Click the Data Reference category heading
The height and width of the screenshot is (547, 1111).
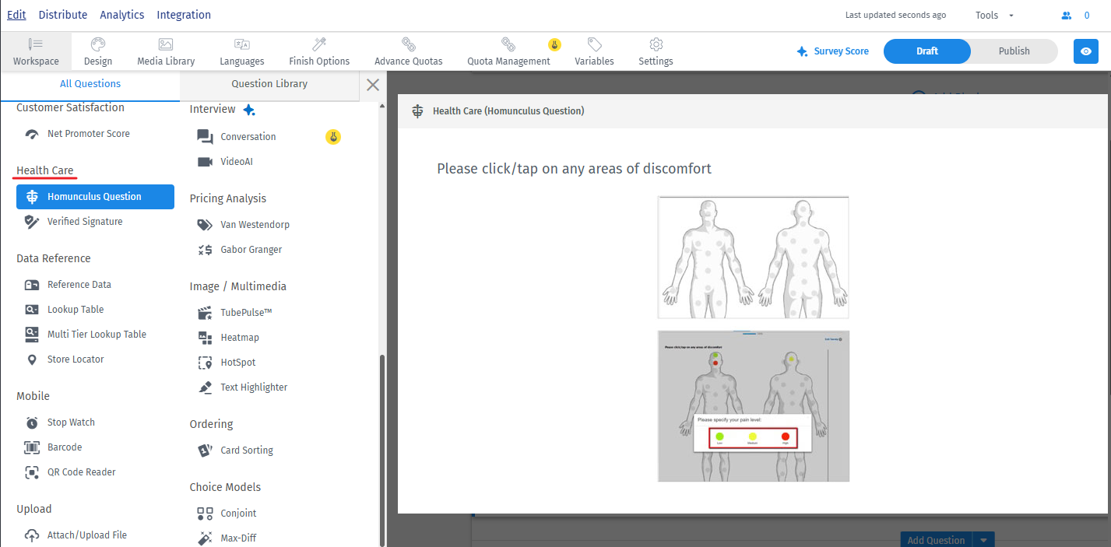click(54, 258)
